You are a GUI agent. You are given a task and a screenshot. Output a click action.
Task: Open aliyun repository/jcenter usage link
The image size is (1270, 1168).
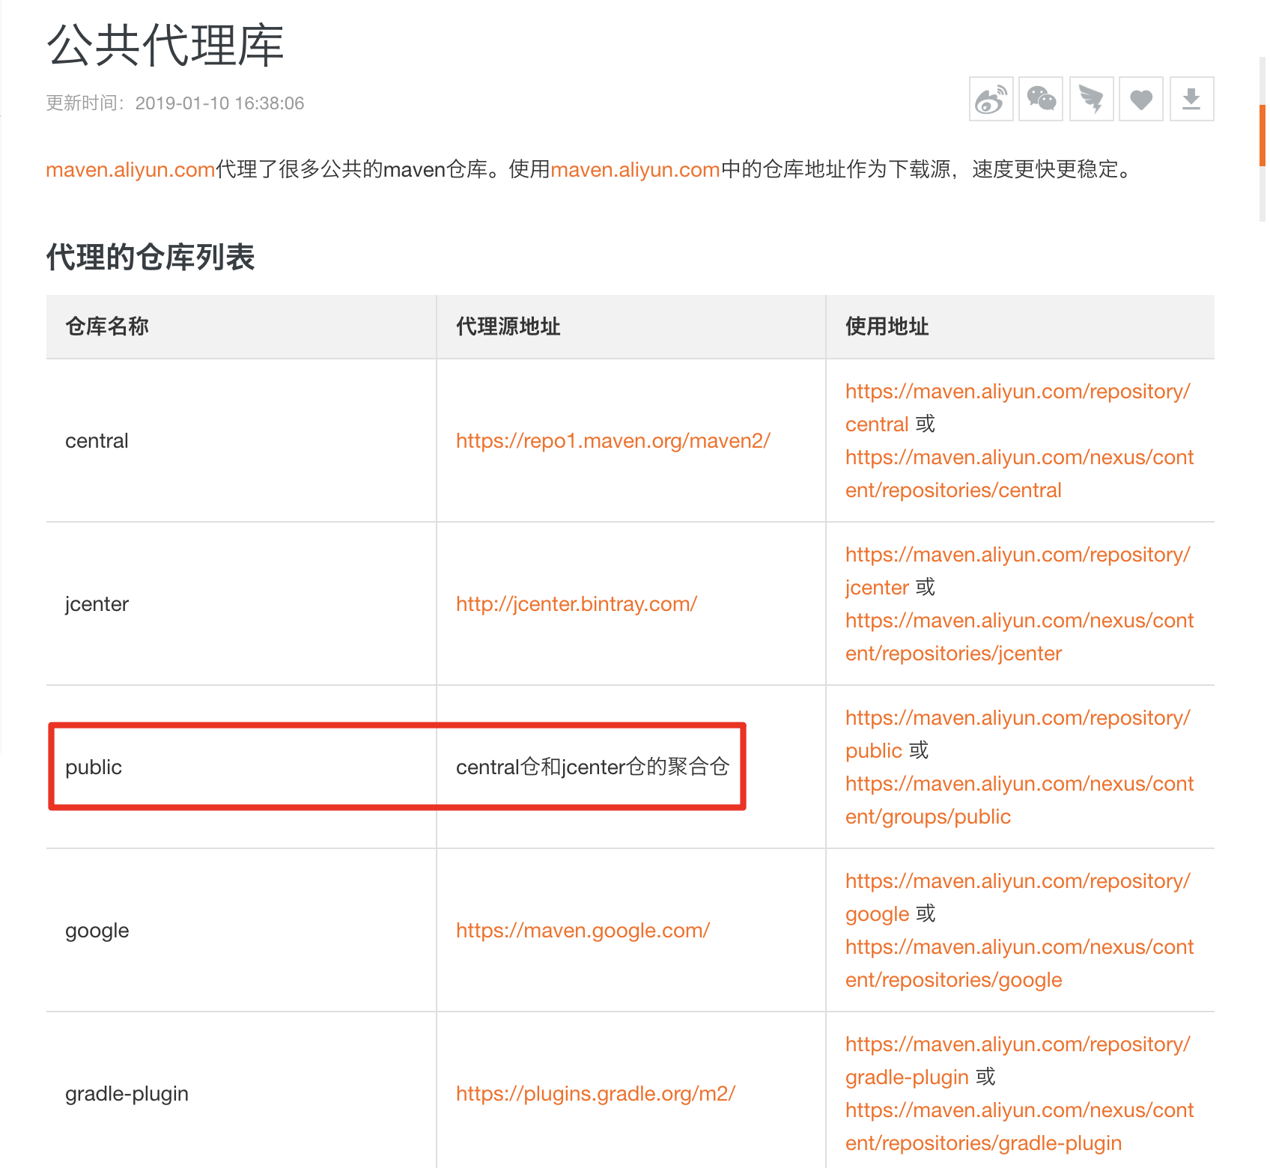pos(1018,571)
